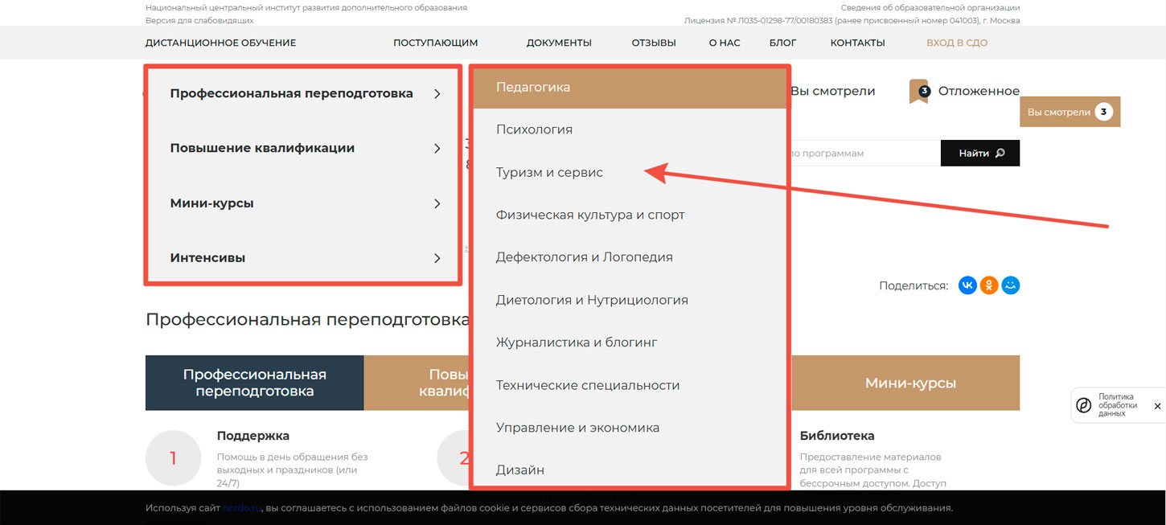Click the magnifier icon in Найти button
1166x525 pixels.
[1000, 153]
